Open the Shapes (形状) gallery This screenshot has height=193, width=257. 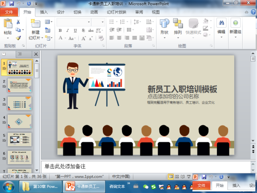tap(164, 24)
